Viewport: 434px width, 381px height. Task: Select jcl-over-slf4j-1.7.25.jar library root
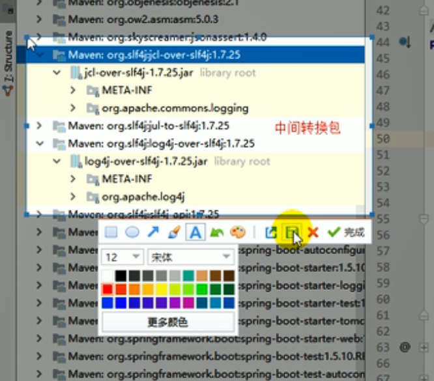click(x=163, y=73)
